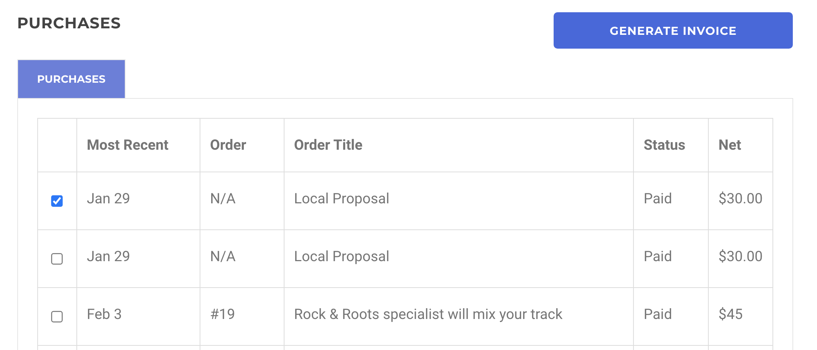Screen dimensions: 817x350
Task: Click the Feb 3 date cell
Action: point(104,314)
